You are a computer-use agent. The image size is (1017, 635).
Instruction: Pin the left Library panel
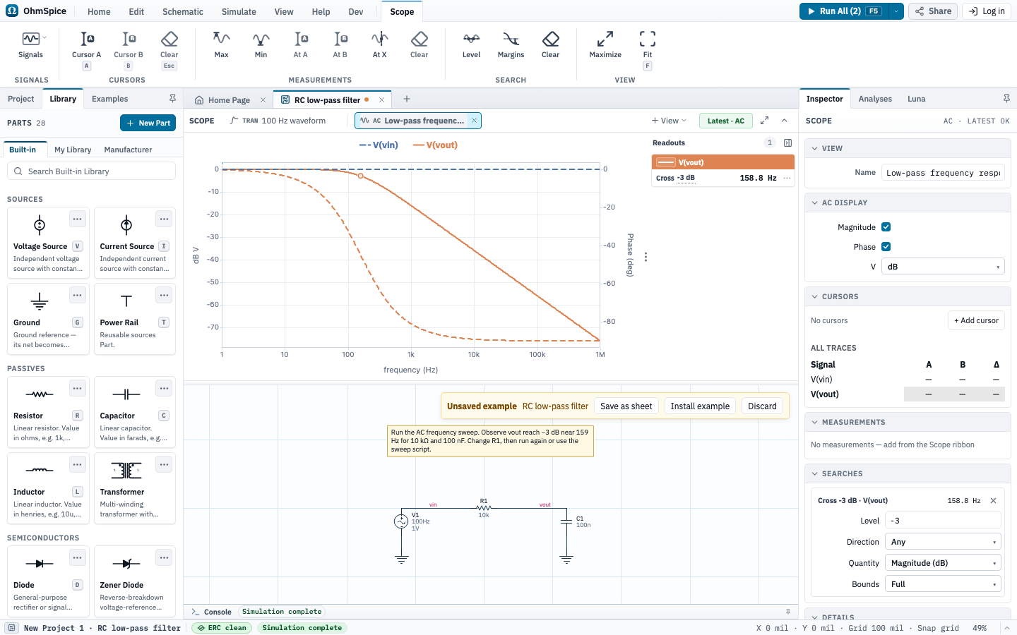tap(172, 99)
